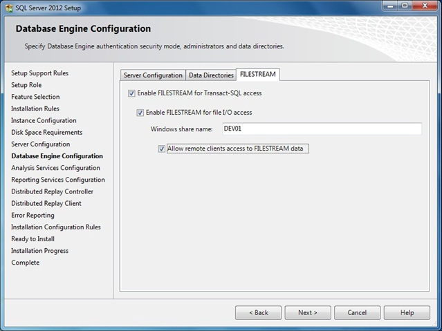The height and width of the screenshot is (331, 442).
Task: Click Setup Role step in sidebar
Action: [x=26, y=85]
